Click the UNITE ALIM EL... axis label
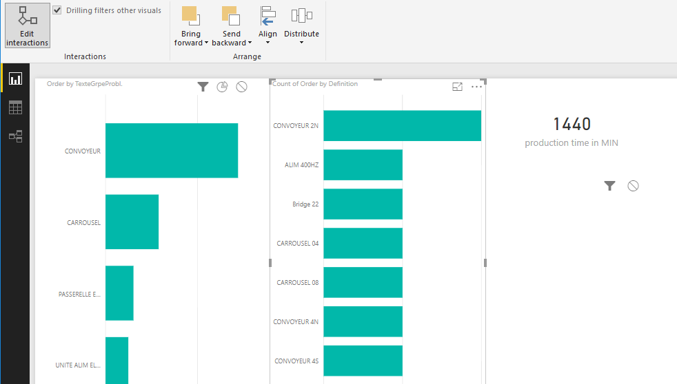 click(x=78, y=365)
